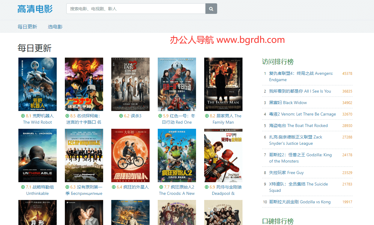This screenshot has width=374, height=225.
Task: Click play icon next to 战略特勤组
Action: 23,187
